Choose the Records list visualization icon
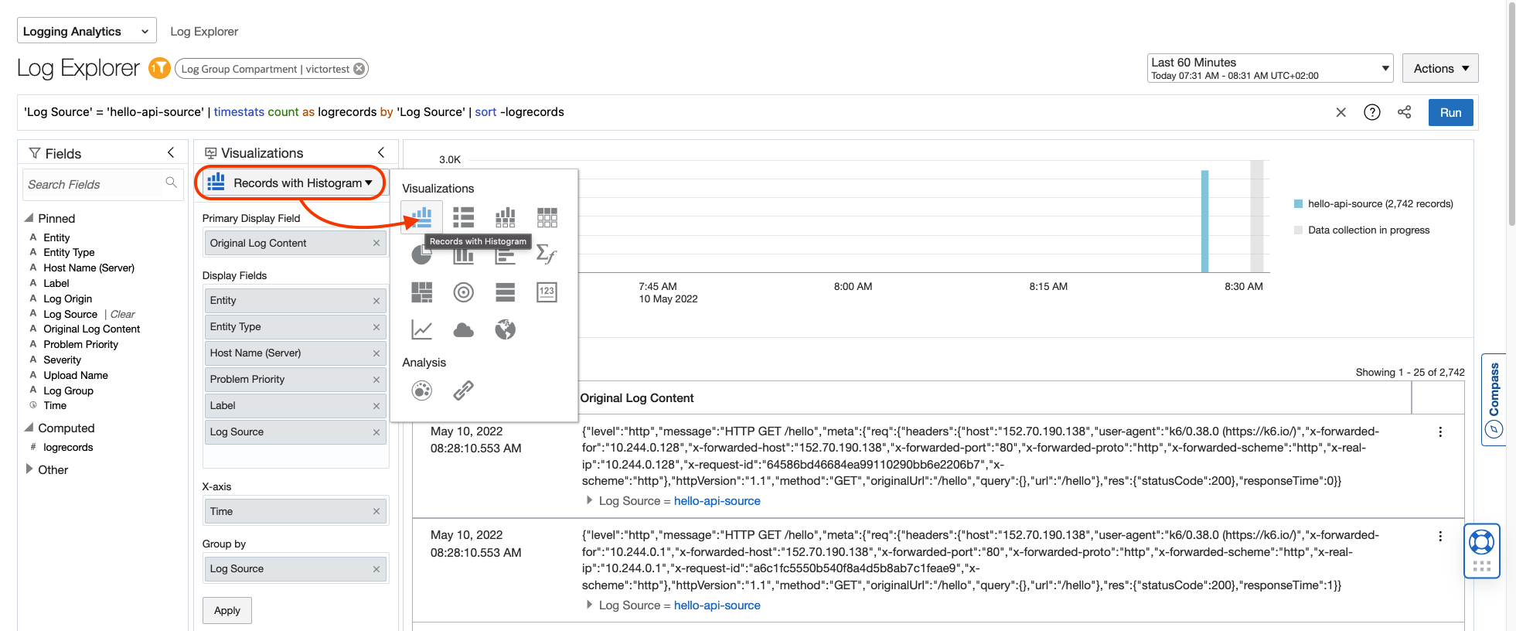 click(x=463, y=217)
